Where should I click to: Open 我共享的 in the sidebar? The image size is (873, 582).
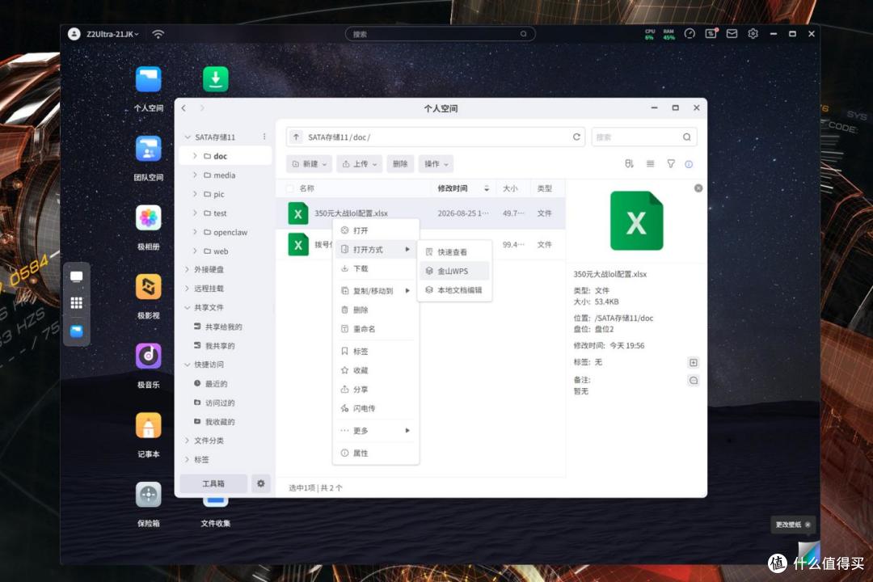pos(220,346)
